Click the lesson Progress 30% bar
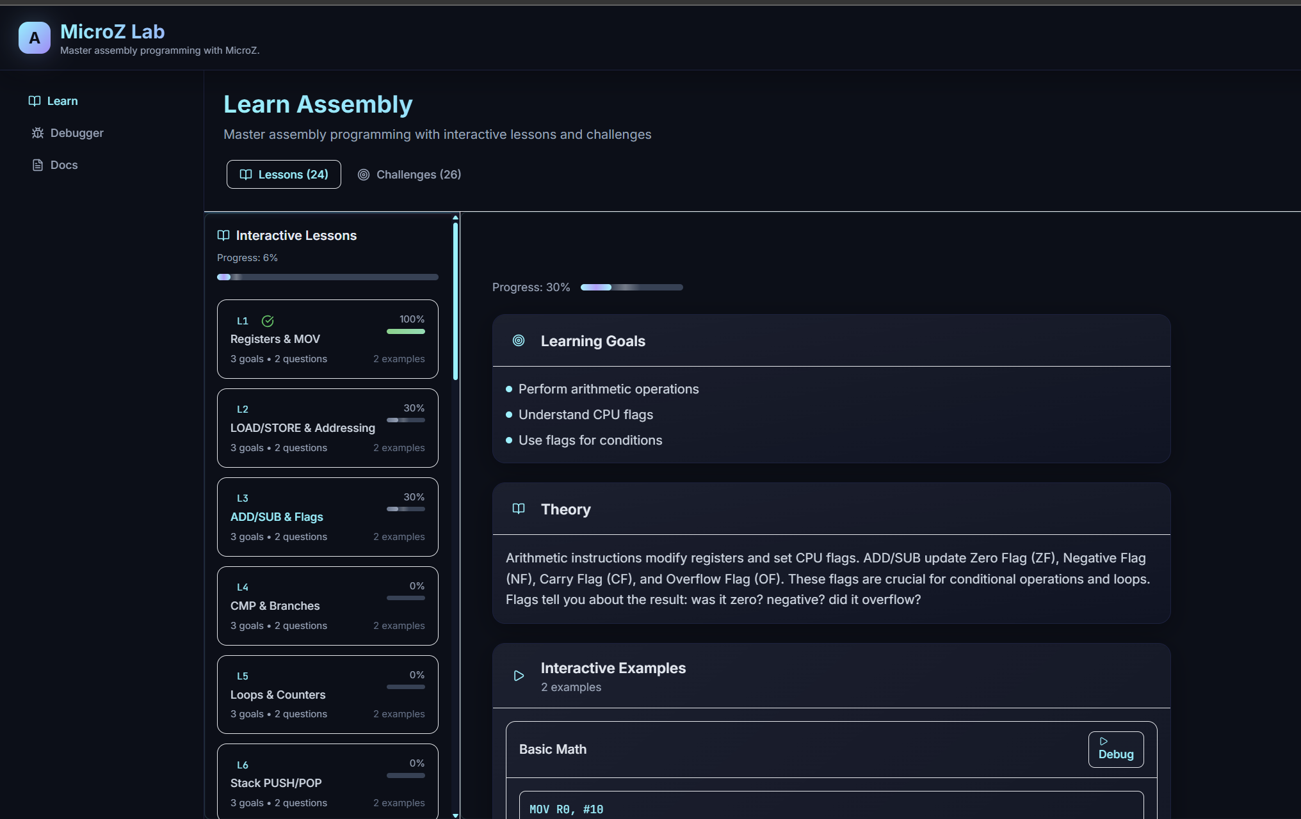This screenshot has height=819, width=1301. 631,287
